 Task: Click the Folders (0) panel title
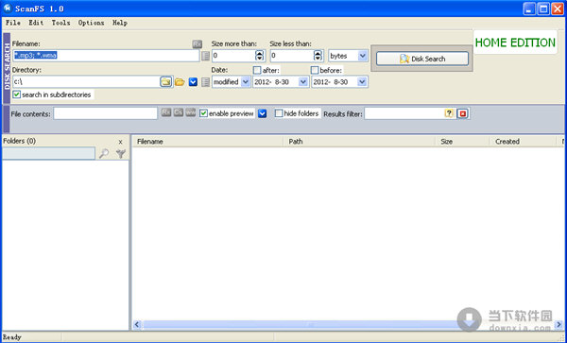point(20,141)
